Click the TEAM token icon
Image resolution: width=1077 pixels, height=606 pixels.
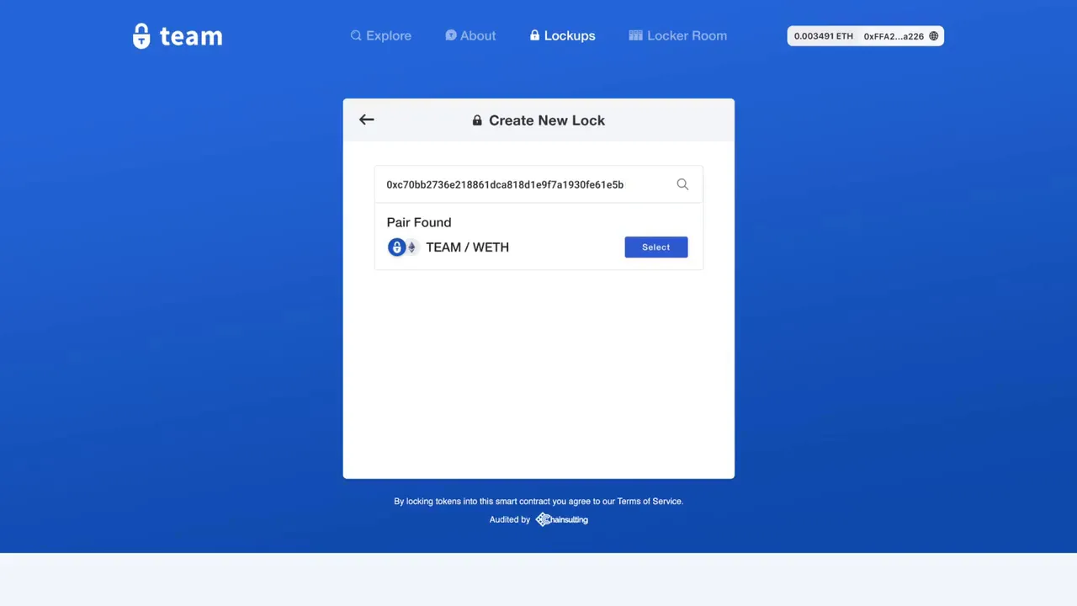click(396, 247)
